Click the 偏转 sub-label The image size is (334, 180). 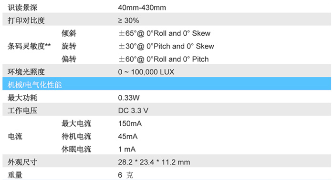[69, 59]
